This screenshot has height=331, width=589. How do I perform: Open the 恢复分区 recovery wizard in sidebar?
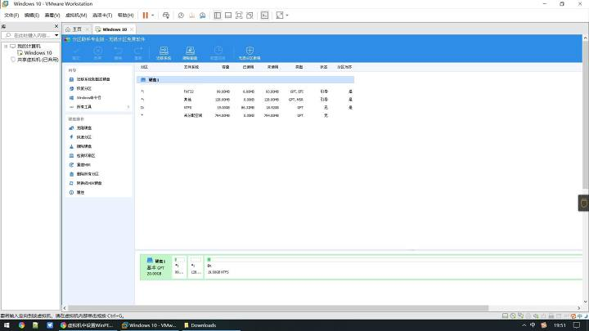[80, 88]
